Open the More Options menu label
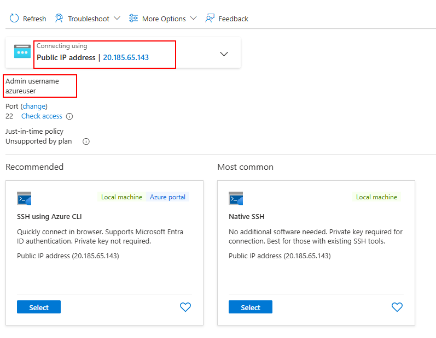 coord(164,19)
